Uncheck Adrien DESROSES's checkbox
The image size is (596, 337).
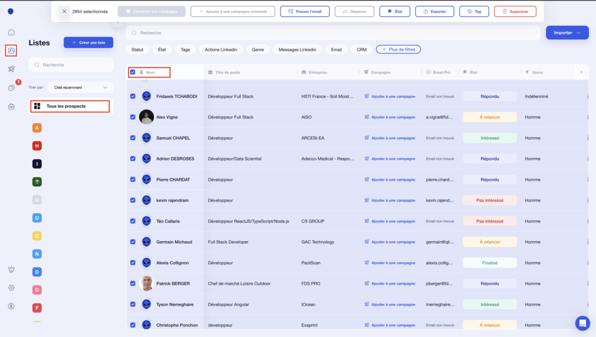pos(133,159)
